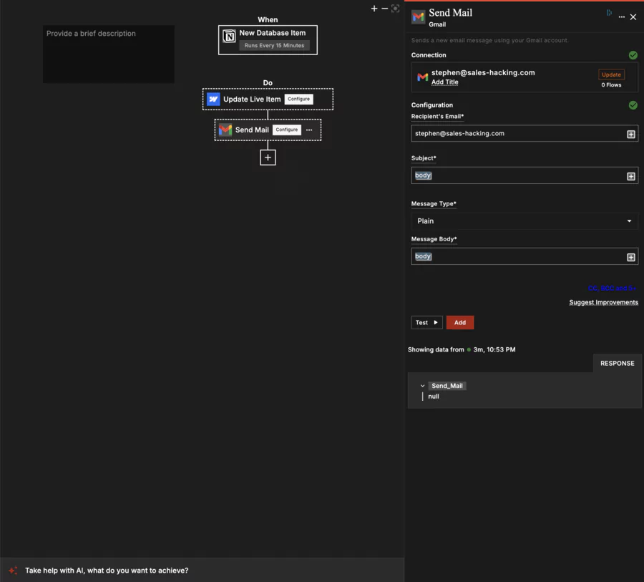Click Configure on Update Live Item

pyautogui.click(x=298, y=99)
